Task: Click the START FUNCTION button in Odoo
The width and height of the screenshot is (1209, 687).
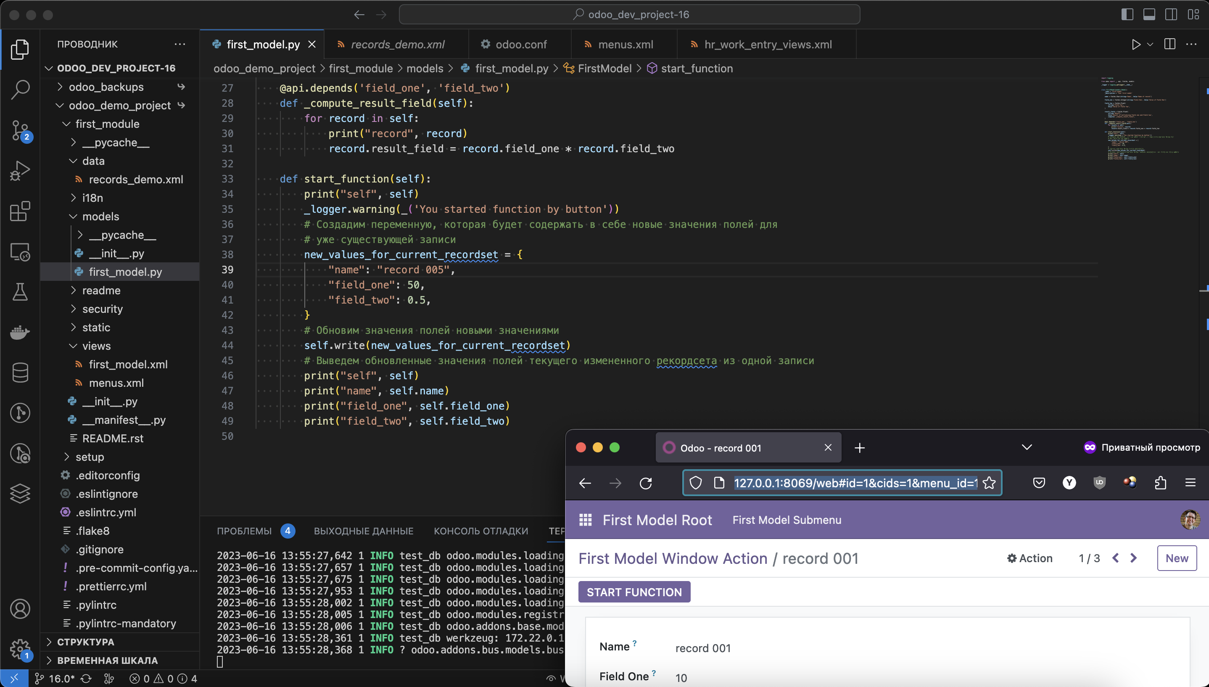Action: pos(634,592)
